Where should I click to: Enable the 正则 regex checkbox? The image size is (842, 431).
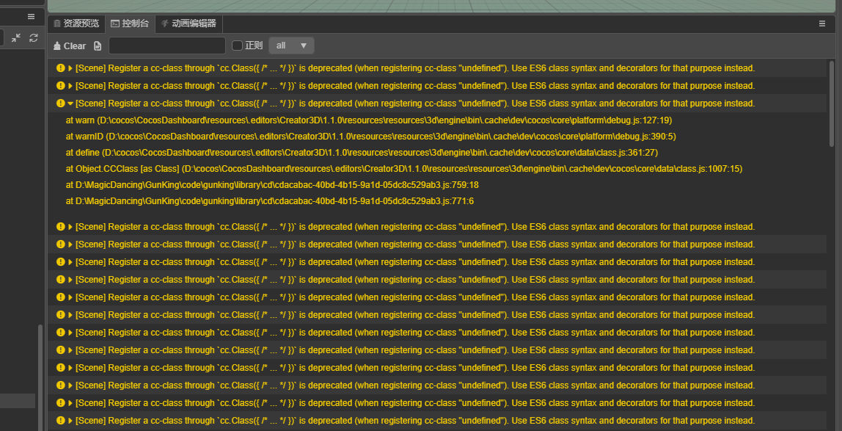pos(238,46)
